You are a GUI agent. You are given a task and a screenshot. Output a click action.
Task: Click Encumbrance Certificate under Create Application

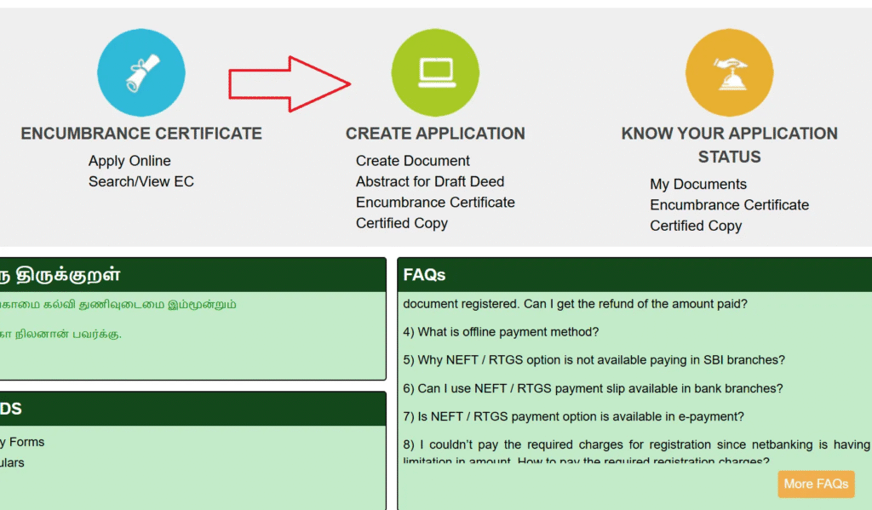click(x=434, y=203)
